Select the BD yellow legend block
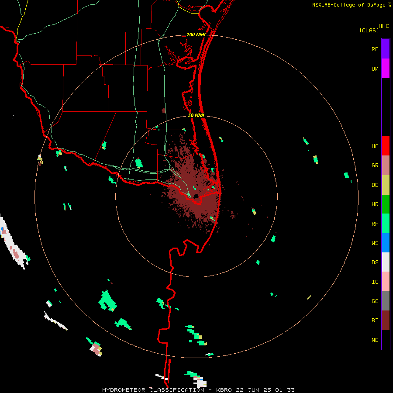 click(386, 185)
